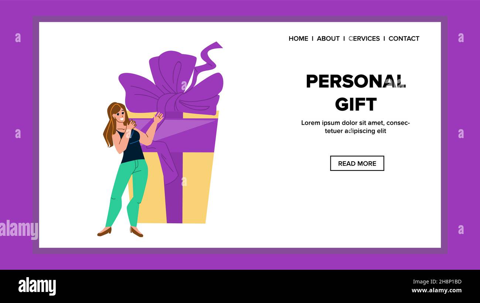Screen dimensions: 480x303
Task: Go to the ABOUT page
Action: (x=328, y=38)
